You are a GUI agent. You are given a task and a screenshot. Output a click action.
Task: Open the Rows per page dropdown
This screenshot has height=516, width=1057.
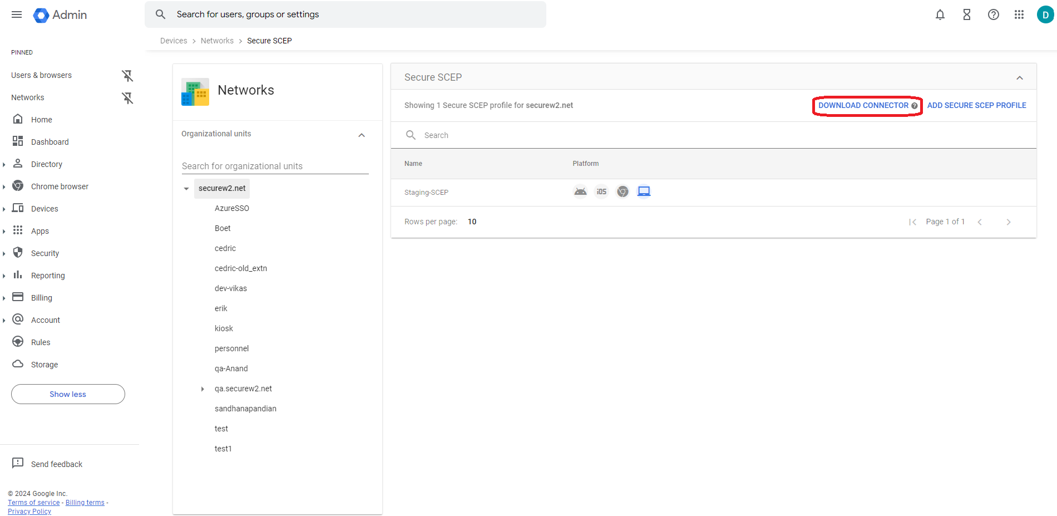472,222
